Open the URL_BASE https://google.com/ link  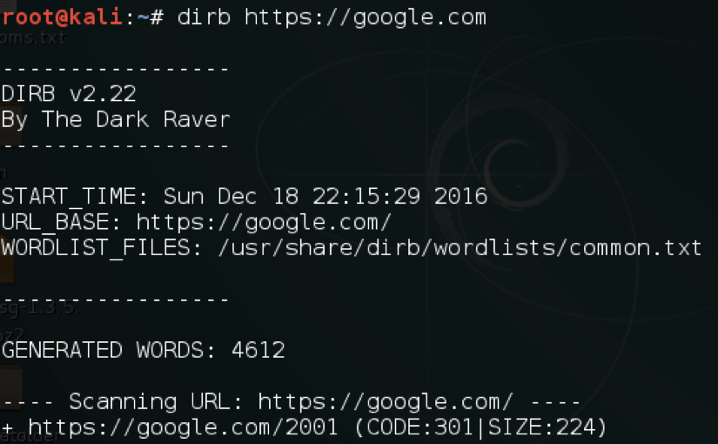pyautogui.click(x=264, y=224)
